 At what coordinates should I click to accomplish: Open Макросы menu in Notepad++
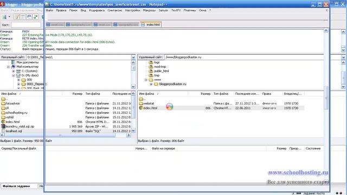[149, 10]
